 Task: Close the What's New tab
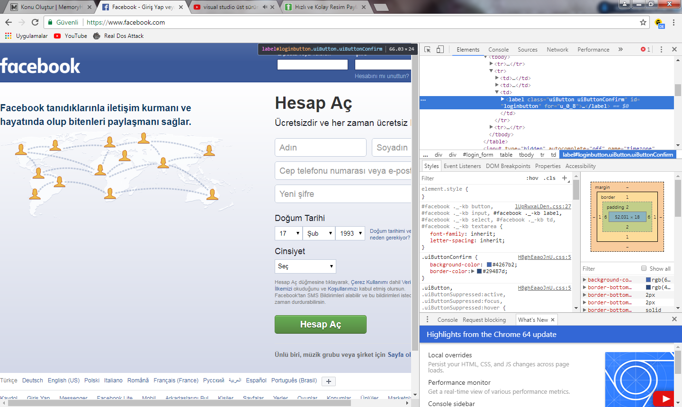coord(552,320)
